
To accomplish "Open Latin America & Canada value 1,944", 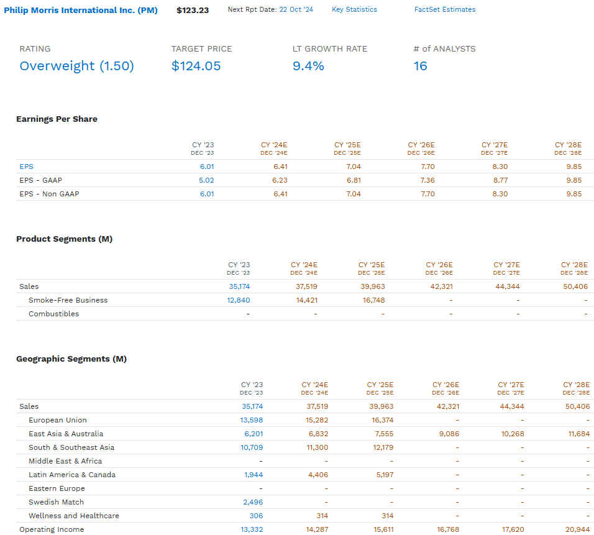I will (x=254, y=475).
